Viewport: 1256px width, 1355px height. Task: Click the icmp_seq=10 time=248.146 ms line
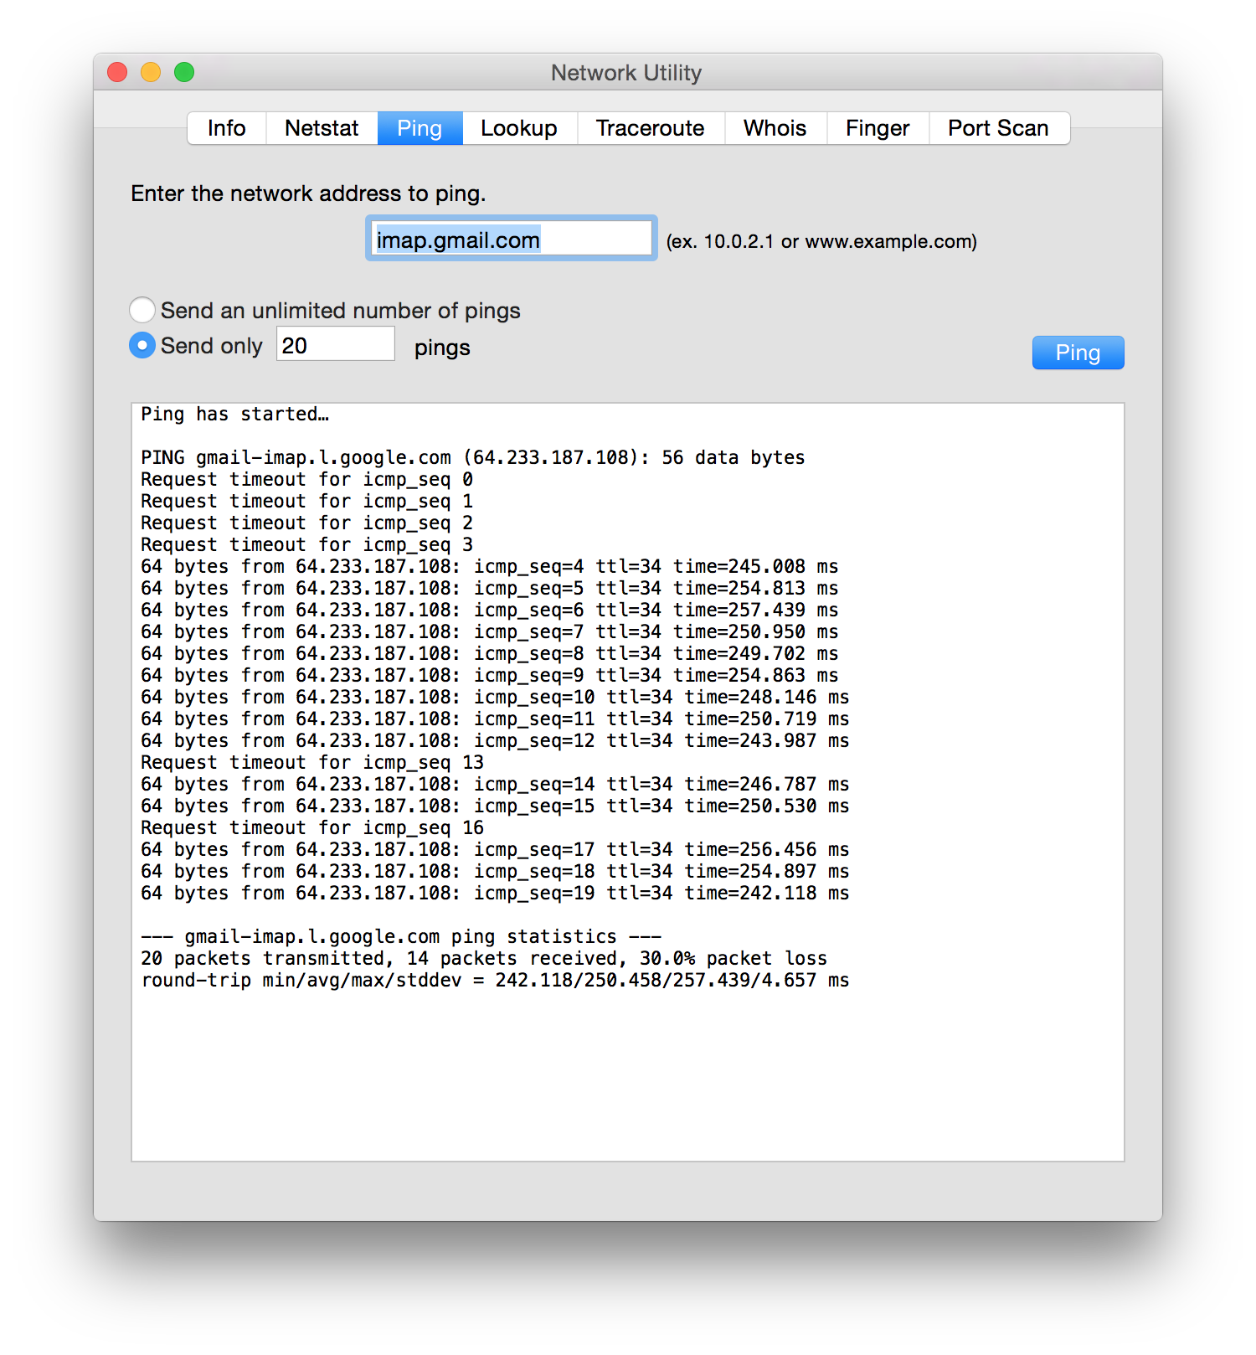click(495, 697)
